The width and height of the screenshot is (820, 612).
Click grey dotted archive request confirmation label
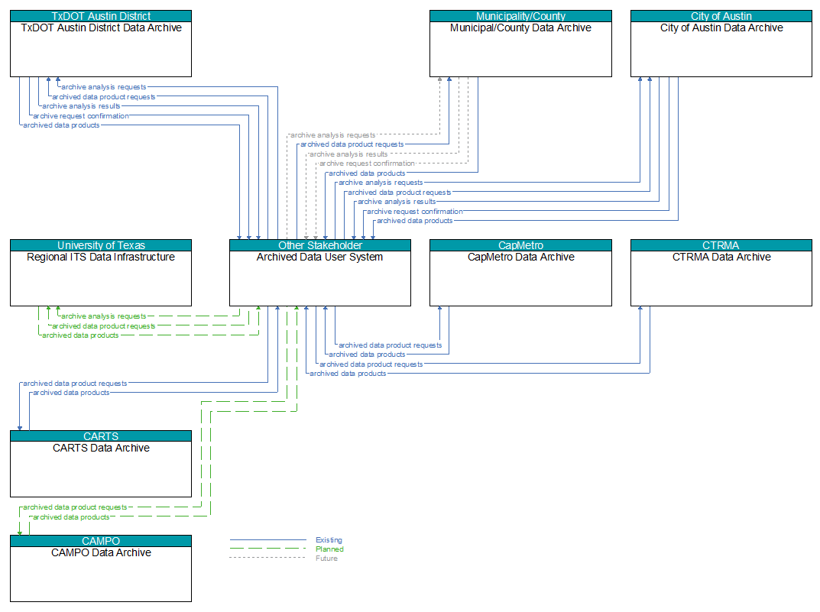(x=367, y=164)
